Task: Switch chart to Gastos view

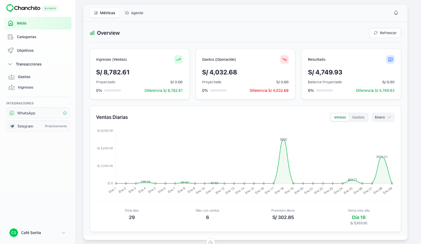Action: click(x=358, y=117)
